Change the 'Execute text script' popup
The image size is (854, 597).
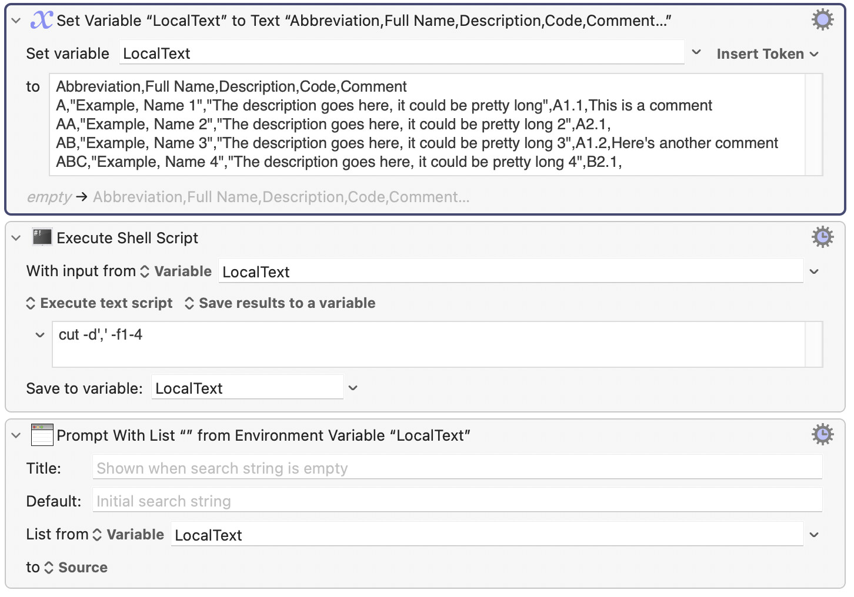(99, 303)
